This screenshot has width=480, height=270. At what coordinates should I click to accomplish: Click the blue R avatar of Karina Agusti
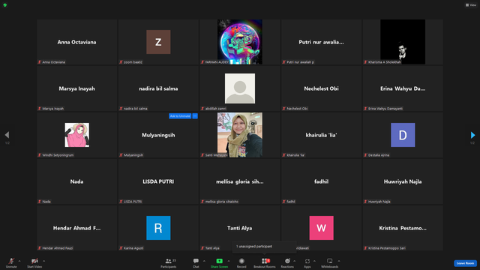(x=158, y=228)
